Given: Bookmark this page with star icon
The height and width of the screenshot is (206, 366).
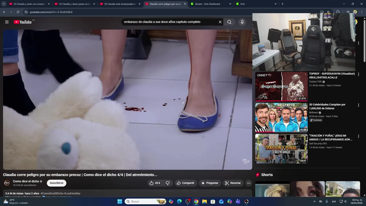Looking at the screenshot, I should [x=328, y=12].
